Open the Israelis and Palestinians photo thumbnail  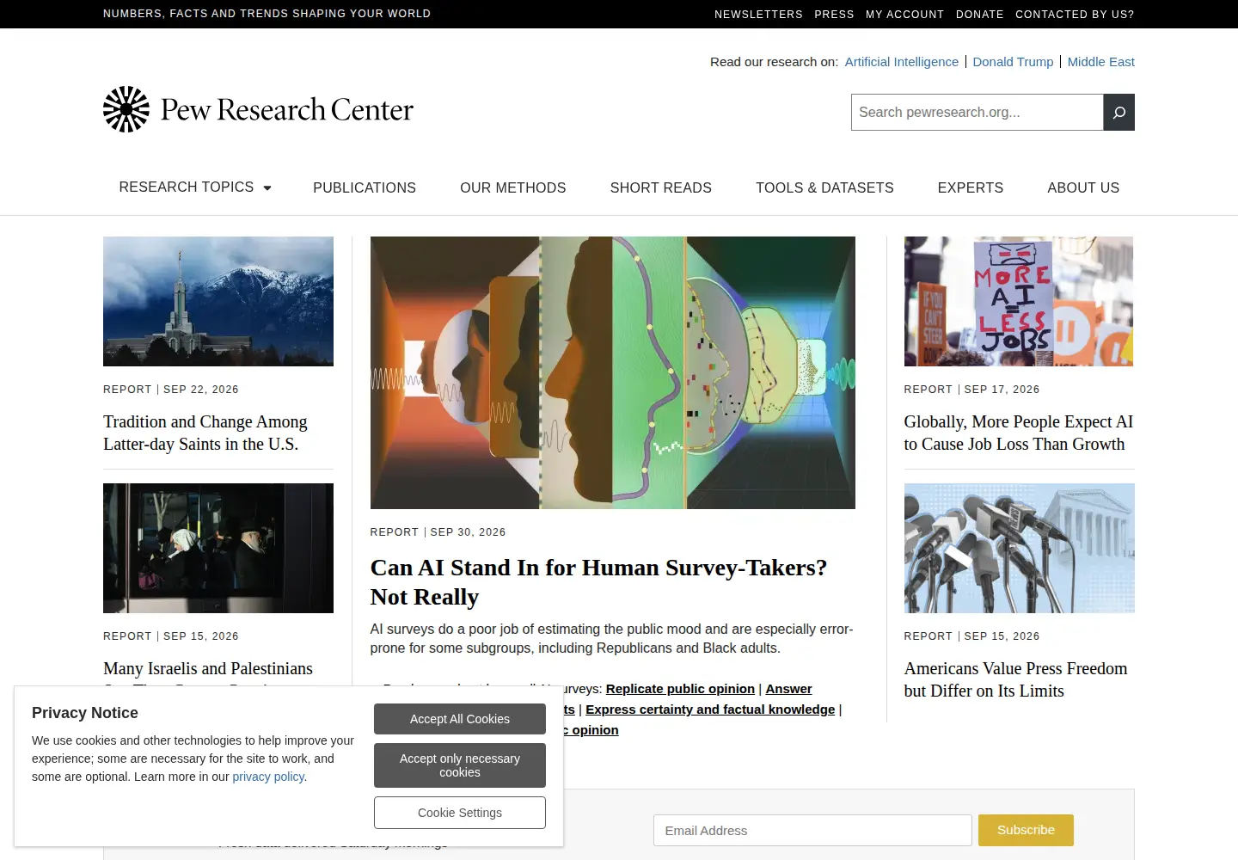(218, 548)
